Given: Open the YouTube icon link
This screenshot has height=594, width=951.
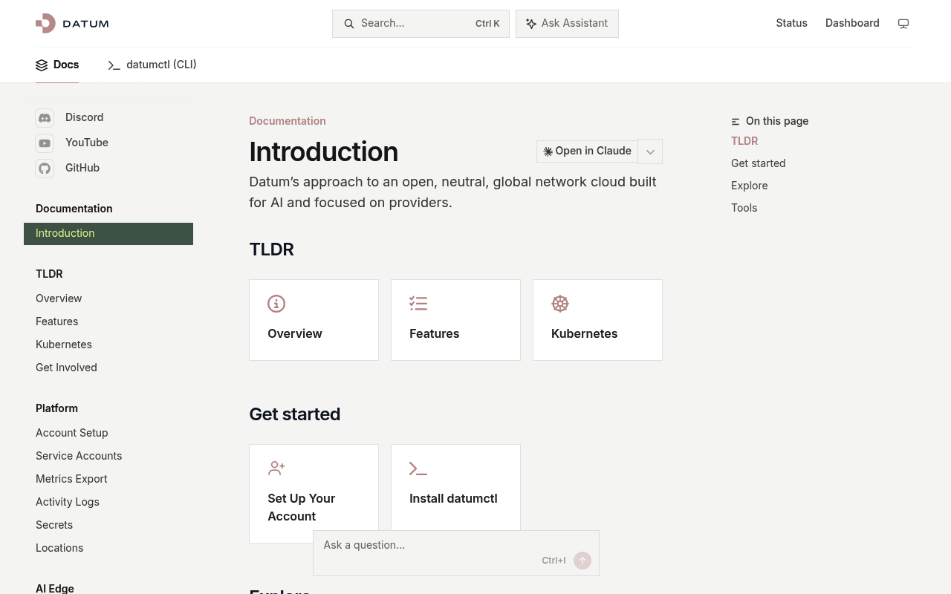Looking at the screenshot, I should 45,143.
